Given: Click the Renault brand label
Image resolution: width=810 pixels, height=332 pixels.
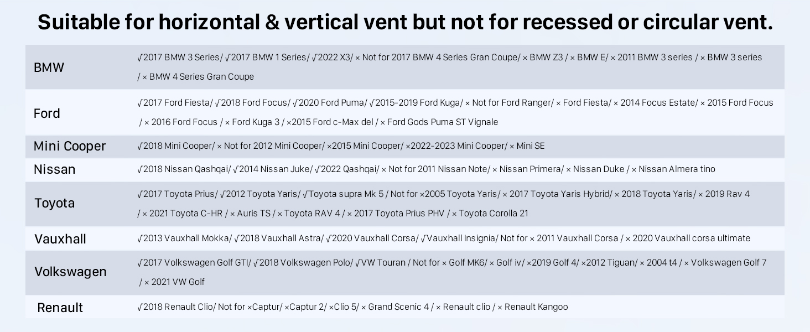Looking at the screenshot, I should 60,308.
